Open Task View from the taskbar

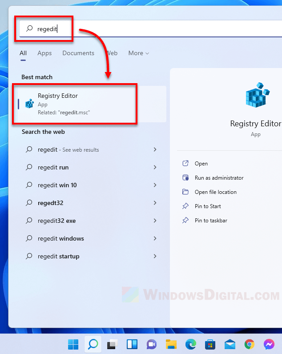(112, 344)
